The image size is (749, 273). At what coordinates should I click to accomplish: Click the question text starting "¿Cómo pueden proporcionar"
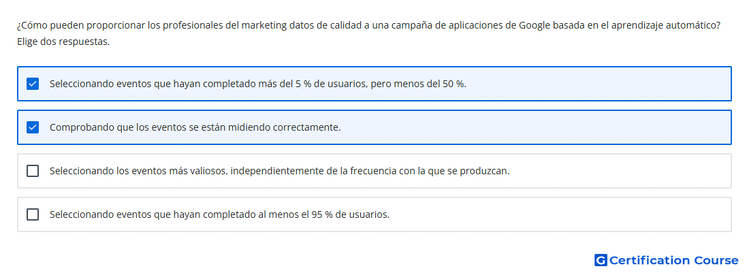pos(368,25)
